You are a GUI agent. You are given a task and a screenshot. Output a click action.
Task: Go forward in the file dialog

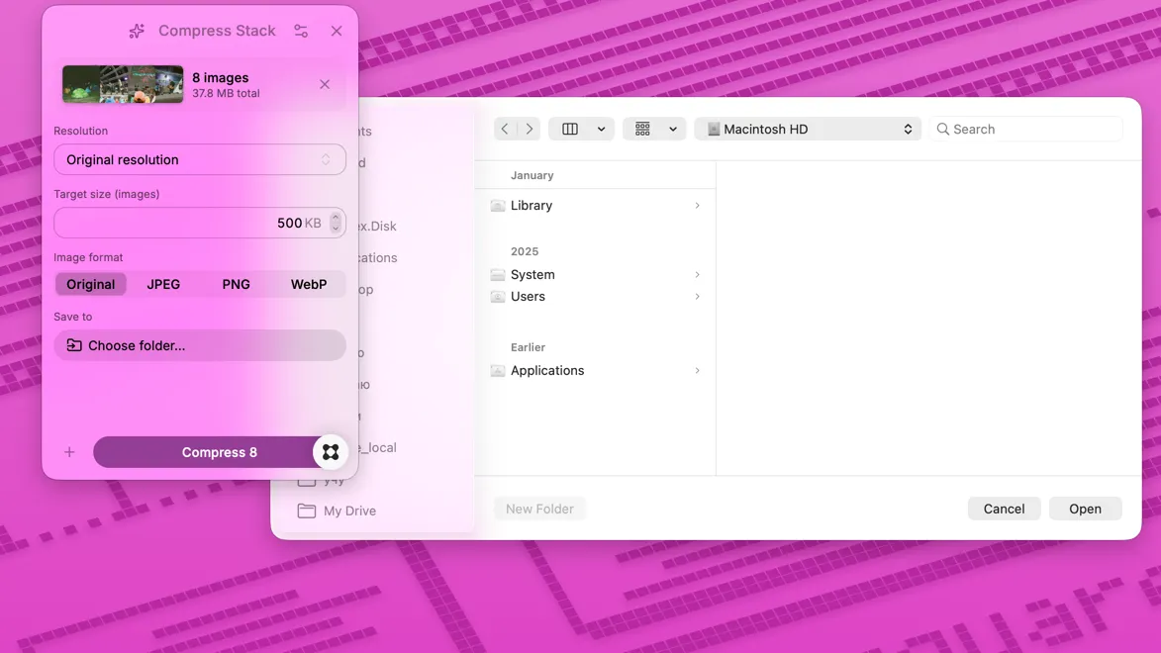point(530,129)
